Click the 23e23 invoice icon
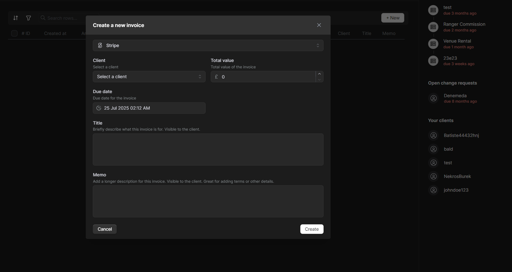The height and width of the screenshot is (272, 512). click(x=433, y=61)
